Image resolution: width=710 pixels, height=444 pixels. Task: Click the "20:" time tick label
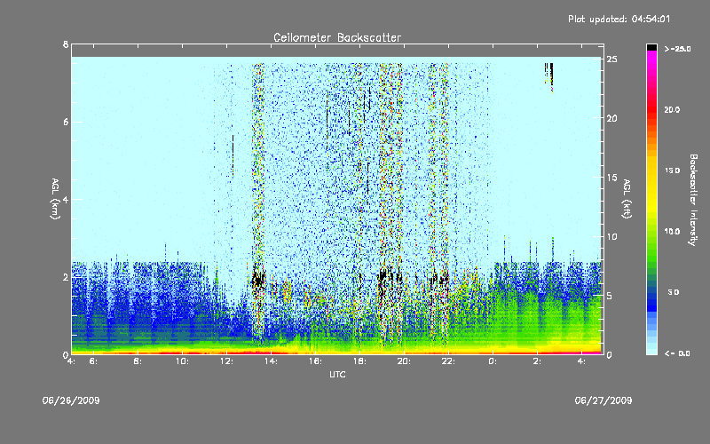point(404,361)
